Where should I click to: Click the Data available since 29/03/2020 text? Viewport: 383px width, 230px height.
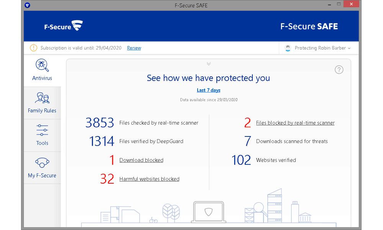pos(209,100)
